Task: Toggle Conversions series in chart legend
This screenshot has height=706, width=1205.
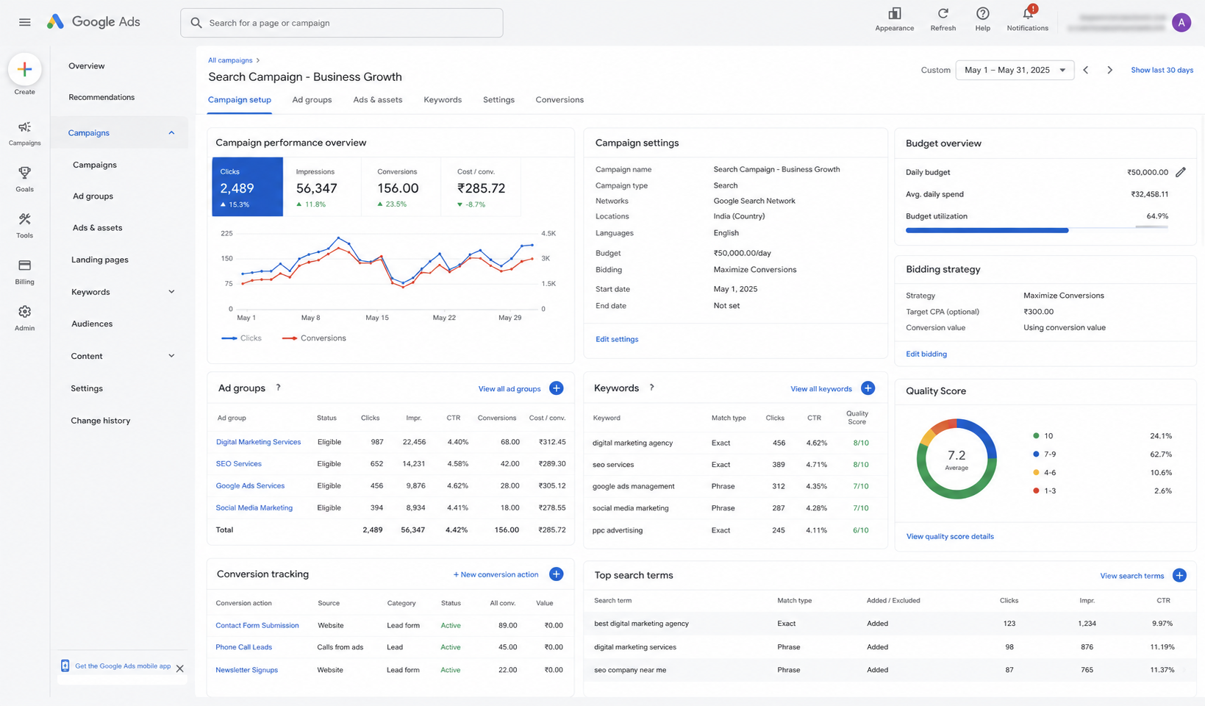Action: coord(314,338)
